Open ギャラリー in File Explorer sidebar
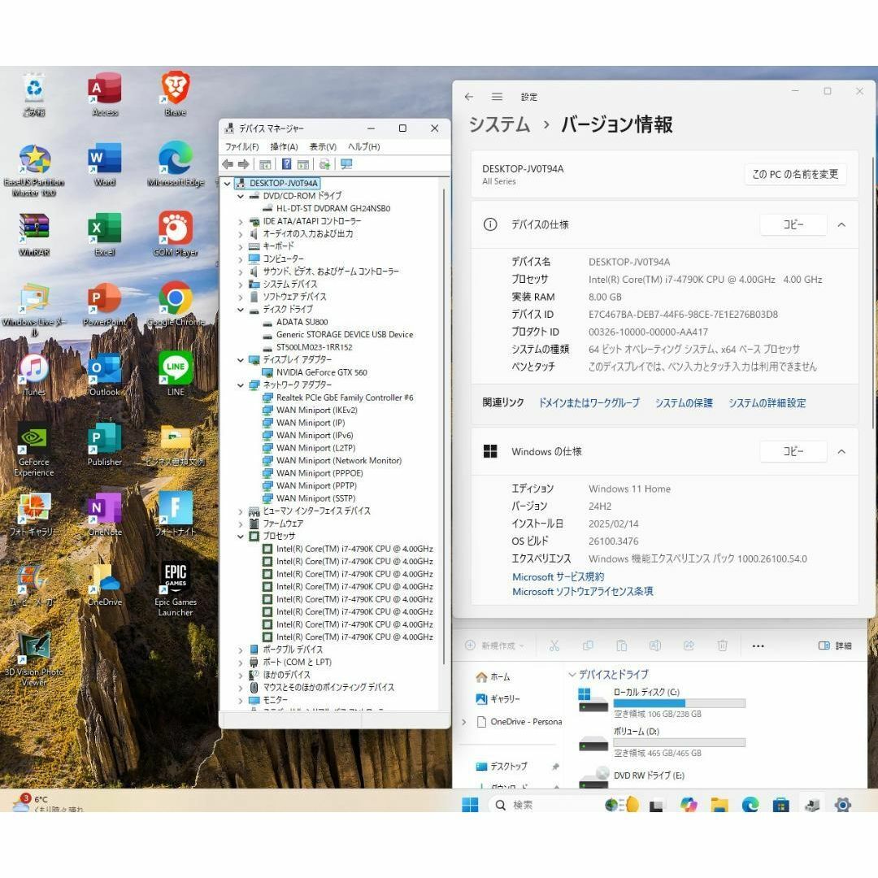The height and width of the screenshot is (878, 878). 498,699
